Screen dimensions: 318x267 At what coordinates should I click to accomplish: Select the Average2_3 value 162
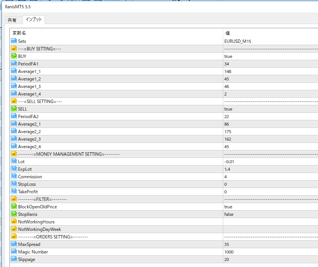pos(228,139)
